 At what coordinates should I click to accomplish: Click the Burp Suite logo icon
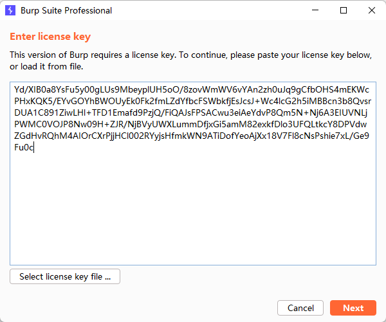[10, 10]
